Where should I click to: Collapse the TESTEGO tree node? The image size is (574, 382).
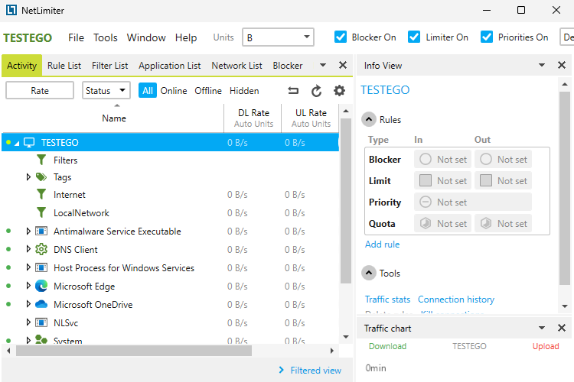click(x=17, y=144)
